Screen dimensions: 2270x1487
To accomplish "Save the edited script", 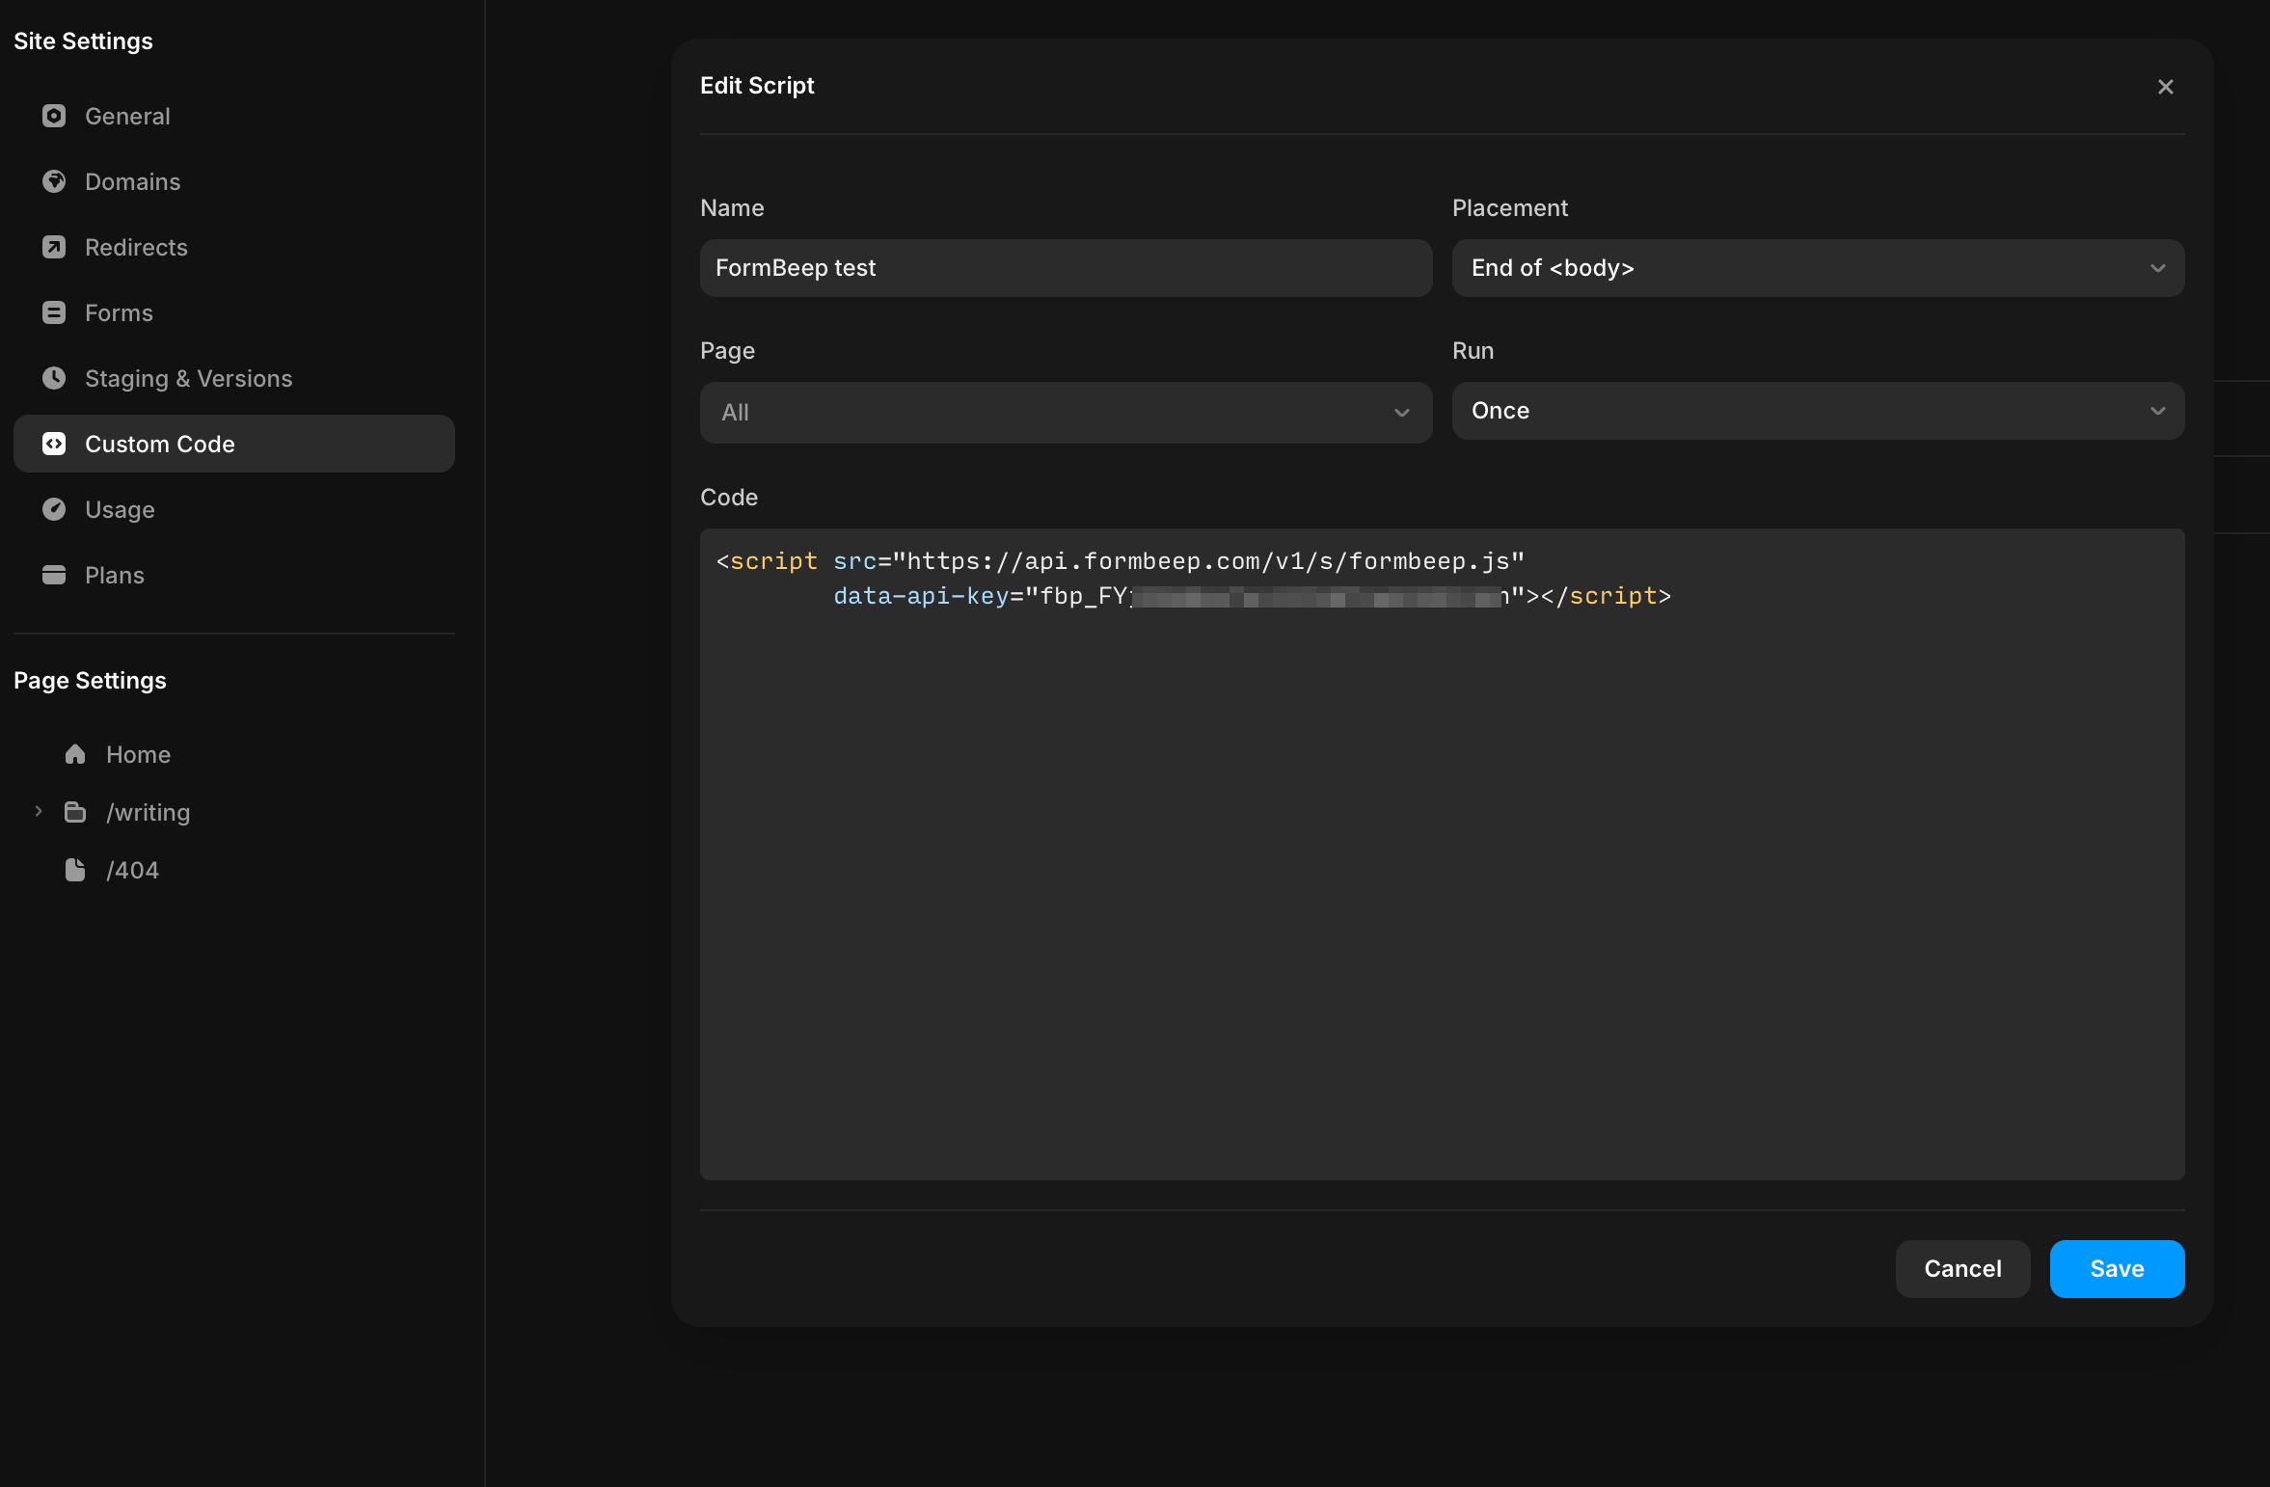I will (2116, 1269).
